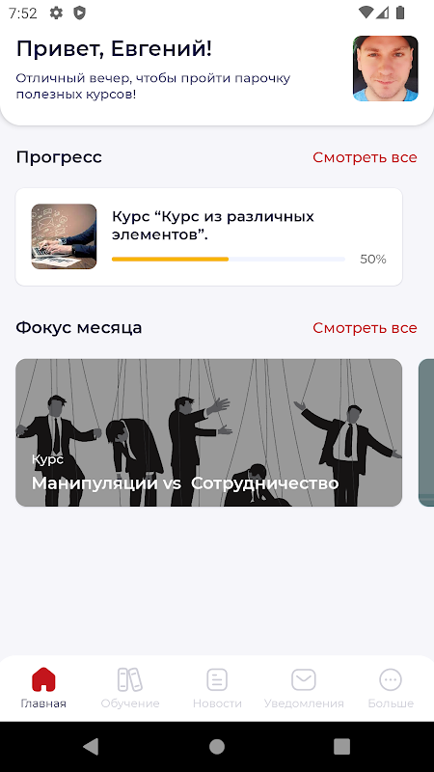Tap the settings gear in status bar
The width and height of the screenshot is (434, 772).
point(57,14)
